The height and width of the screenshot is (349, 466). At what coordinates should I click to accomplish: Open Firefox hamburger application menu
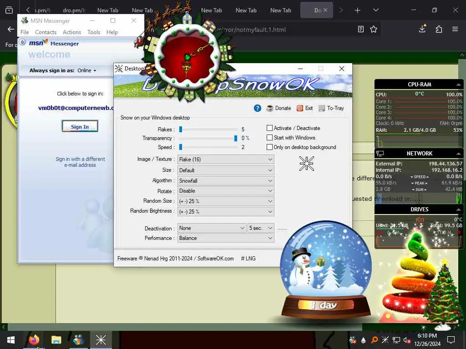pos(455,29)
